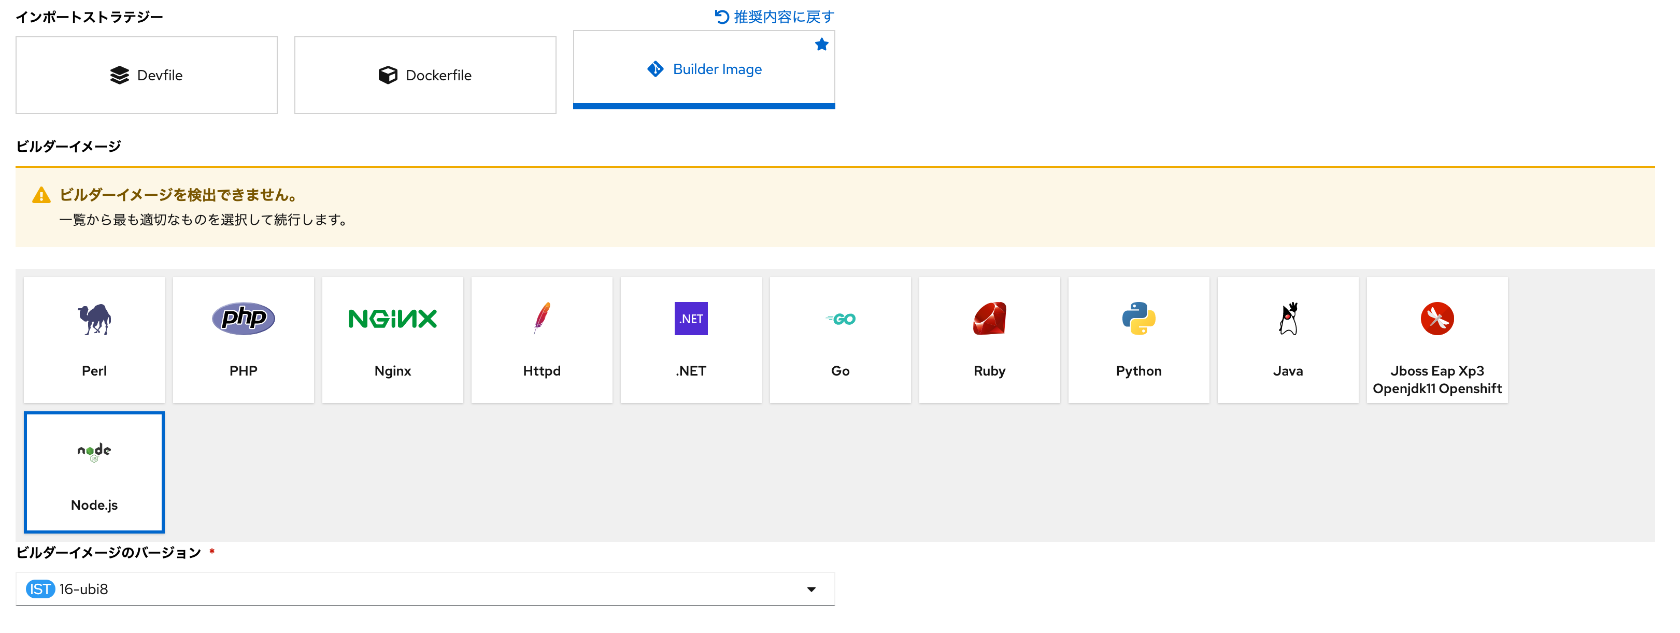Switch to the Devfile import strategy
This screenshot has width=1680, height=633.
[x=146, y=74]
